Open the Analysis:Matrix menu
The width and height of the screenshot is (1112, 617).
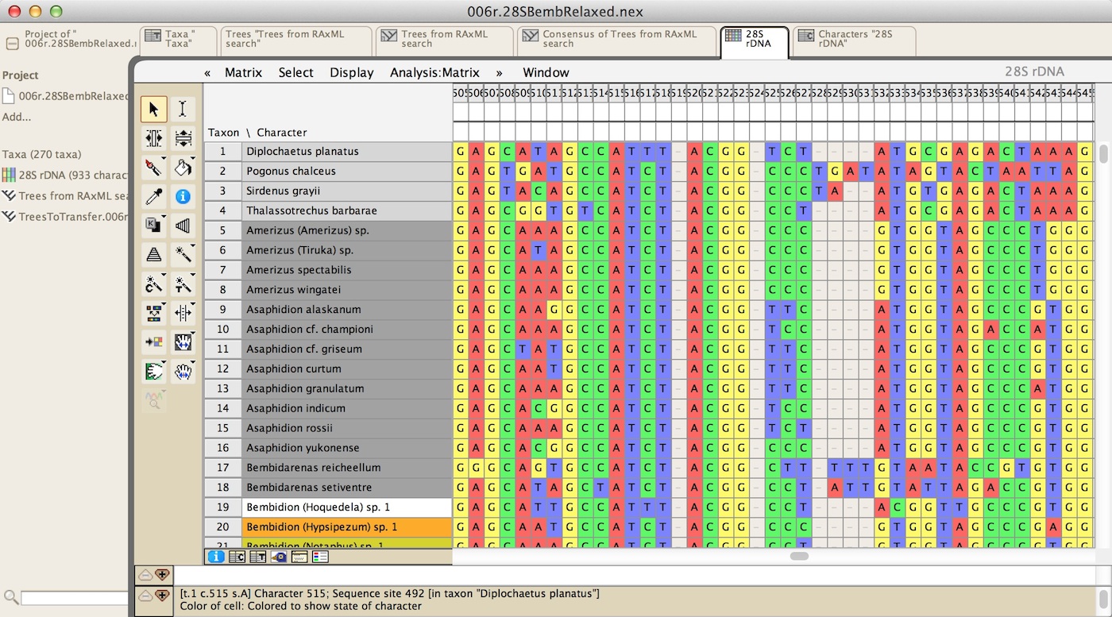pos(434,72)
